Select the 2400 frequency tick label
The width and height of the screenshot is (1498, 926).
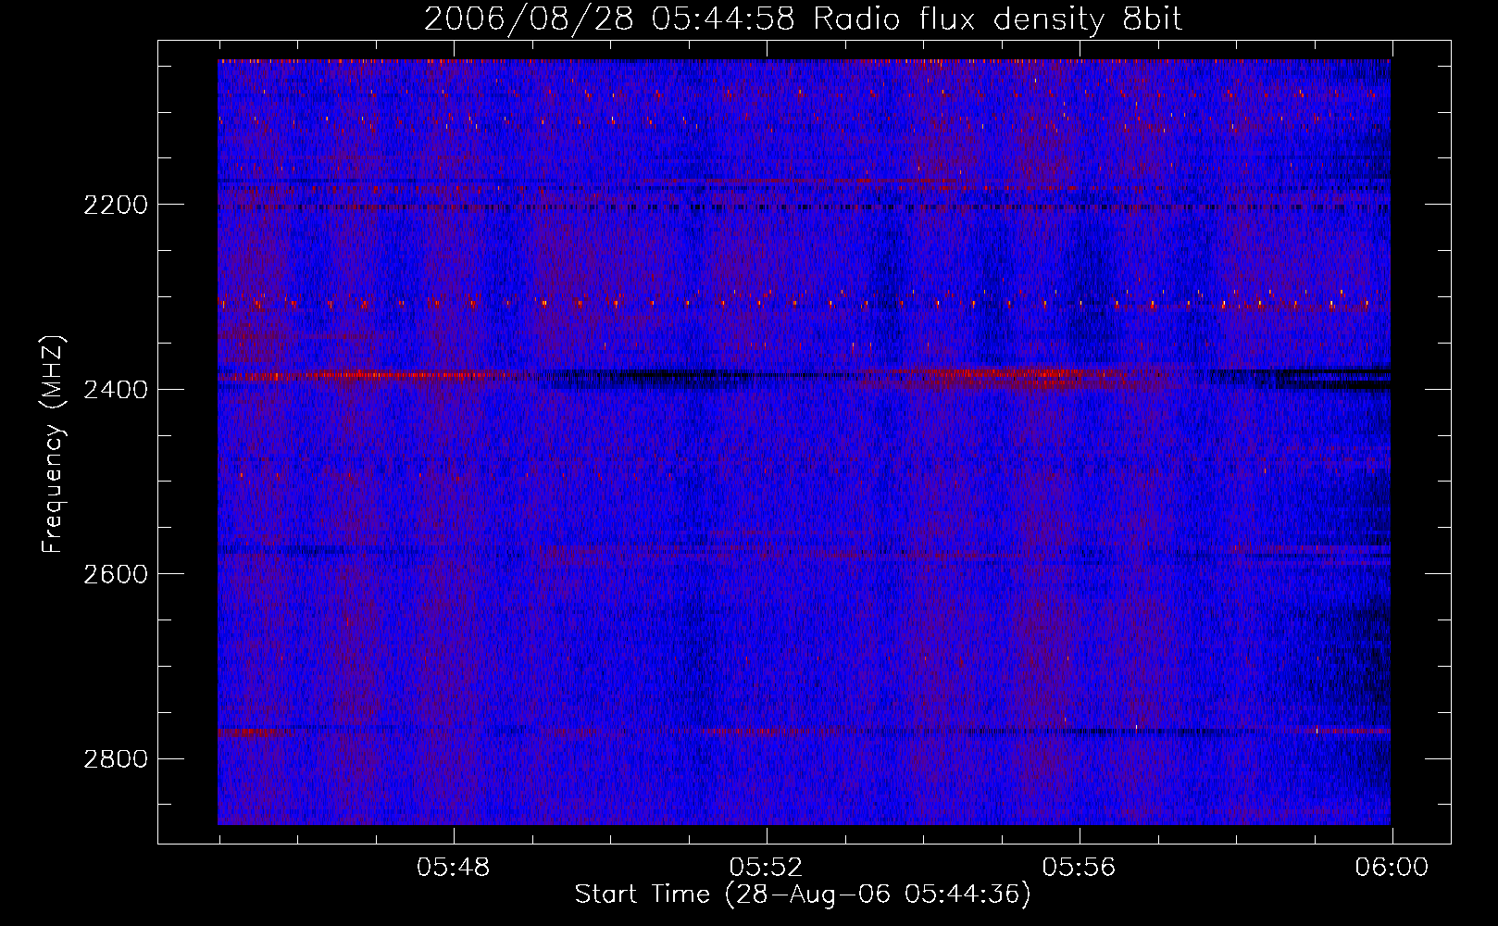point(116,390)
